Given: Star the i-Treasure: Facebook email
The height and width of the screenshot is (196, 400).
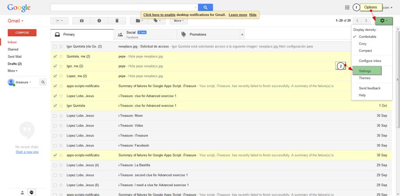Looking at the screenshot, I should click(x=61, y=145).
